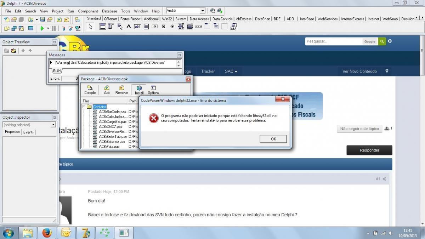The image size is (425, 239).
Task: Select the ActionList palette component
Action: (233, 27)
